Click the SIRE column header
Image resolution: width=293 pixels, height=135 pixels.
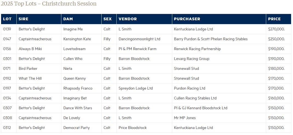[x=24, y=19]
